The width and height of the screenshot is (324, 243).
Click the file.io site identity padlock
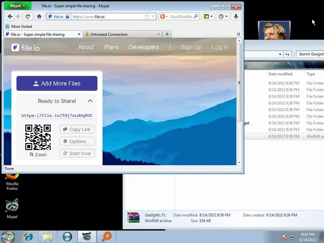point(67,16)
